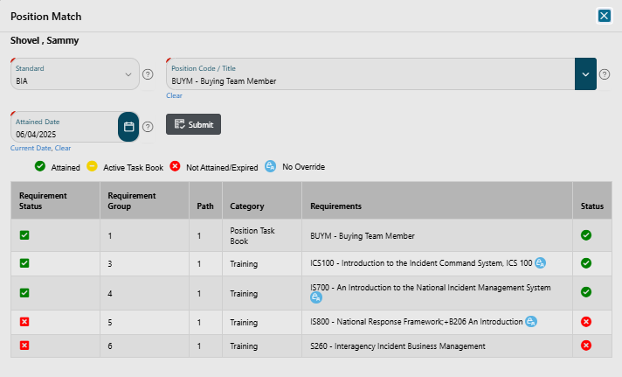
Task: Open the Attained Date calendar picker
Action: point(128,127)
